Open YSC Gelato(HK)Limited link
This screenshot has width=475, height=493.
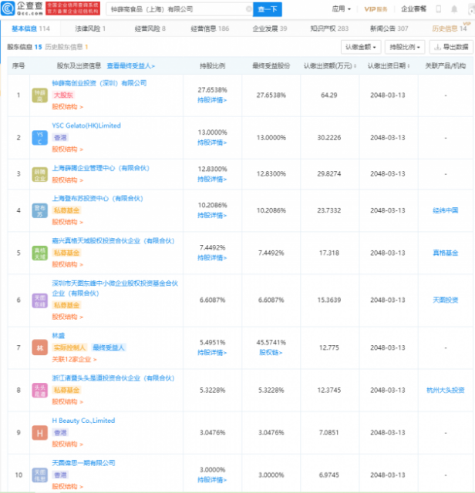[x=86, y=126]
